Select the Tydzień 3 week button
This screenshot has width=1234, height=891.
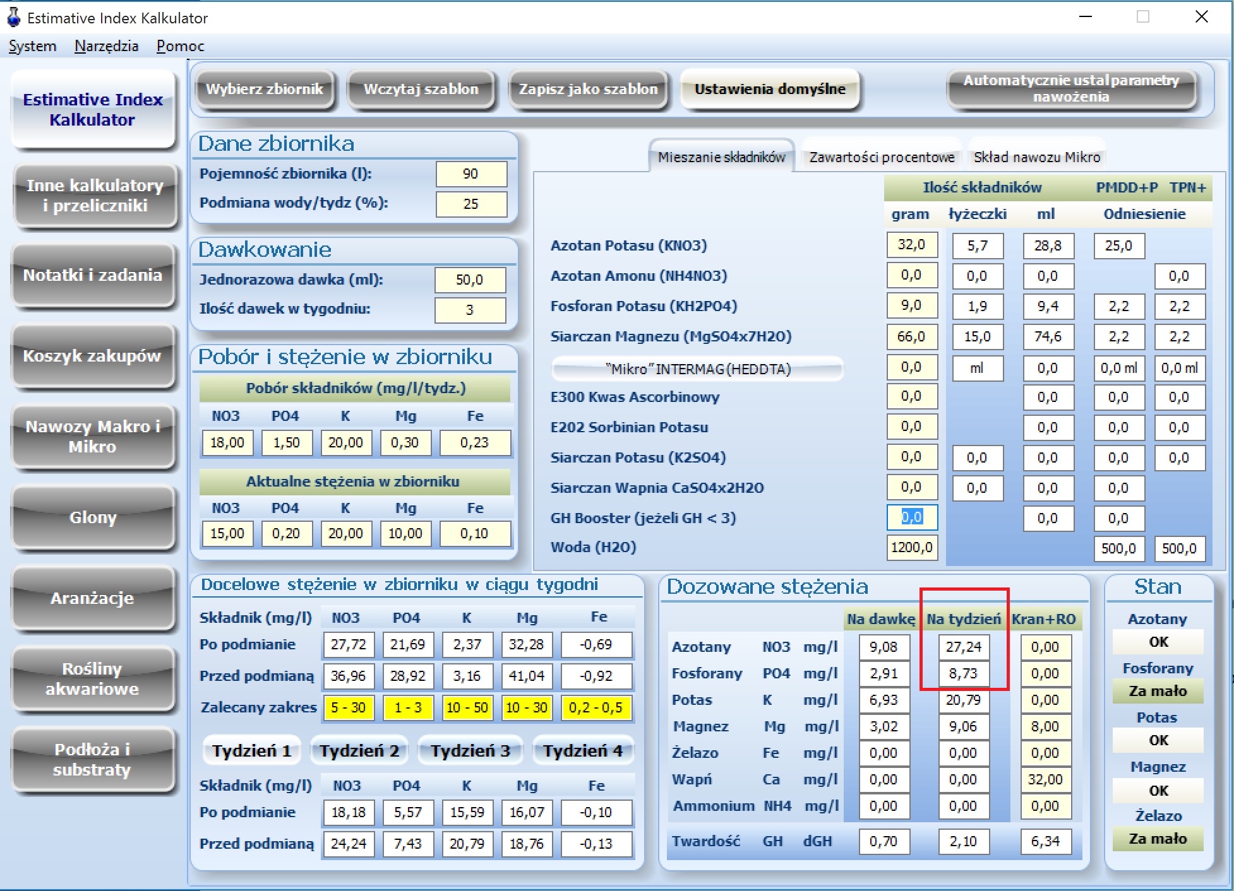point(470,751)
